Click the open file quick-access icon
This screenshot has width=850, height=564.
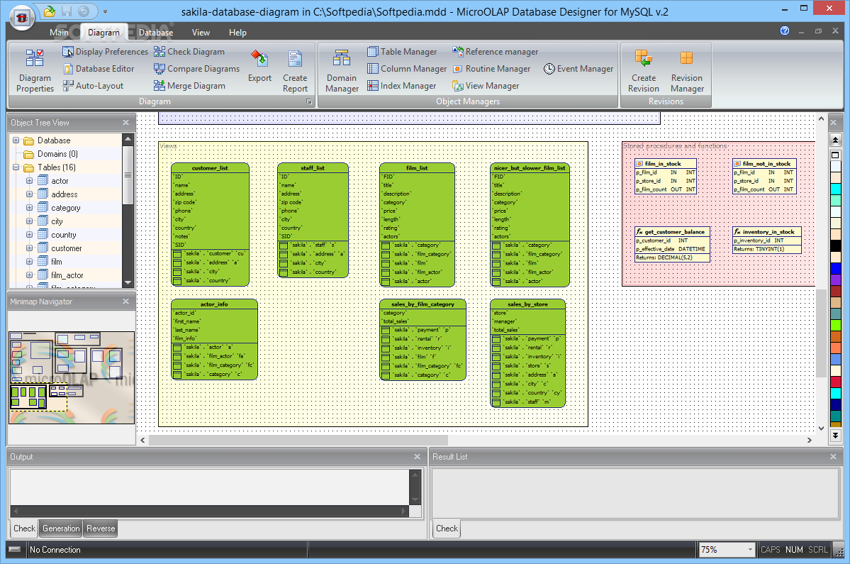point(50,11)
